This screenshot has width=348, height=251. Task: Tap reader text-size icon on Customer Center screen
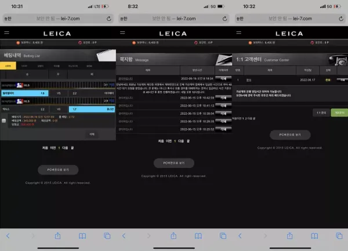[x=240, y=19]
